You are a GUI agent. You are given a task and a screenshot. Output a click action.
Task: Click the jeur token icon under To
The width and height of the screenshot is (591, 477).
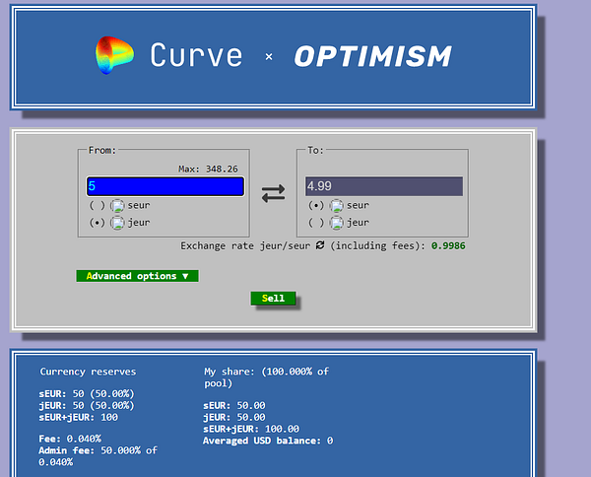[336, 223]
